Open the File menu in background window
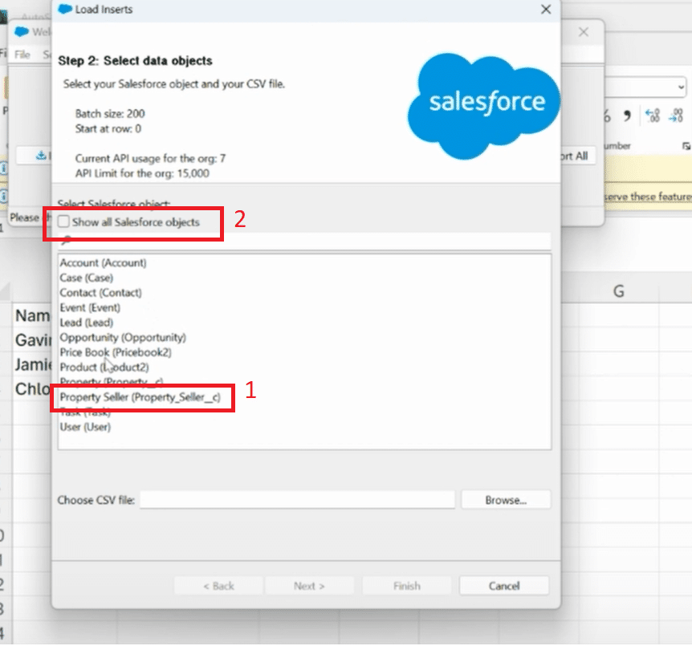This screenshot has width=692, height=654. (x=22, y=55)
